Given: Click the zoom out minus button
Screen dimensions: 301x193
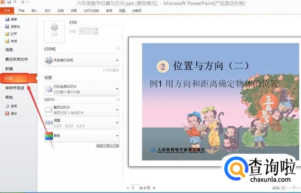Looking at the screenshot, I should [283, 188].
